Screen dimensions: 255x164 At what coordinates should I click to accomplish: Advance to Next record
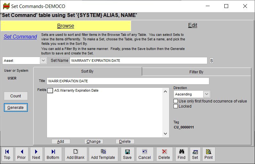point(36,154)
